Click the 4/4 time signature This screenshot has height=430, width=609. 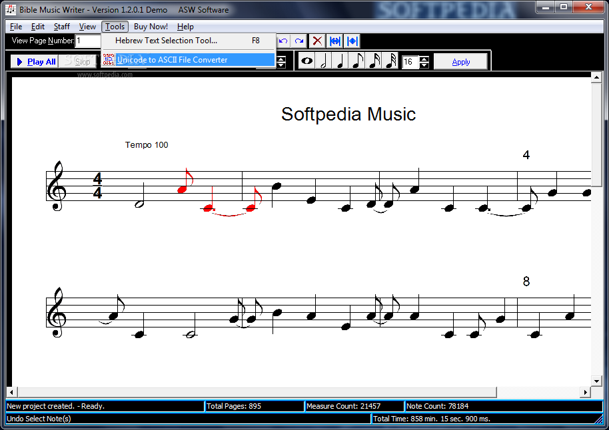click(97, 186)
